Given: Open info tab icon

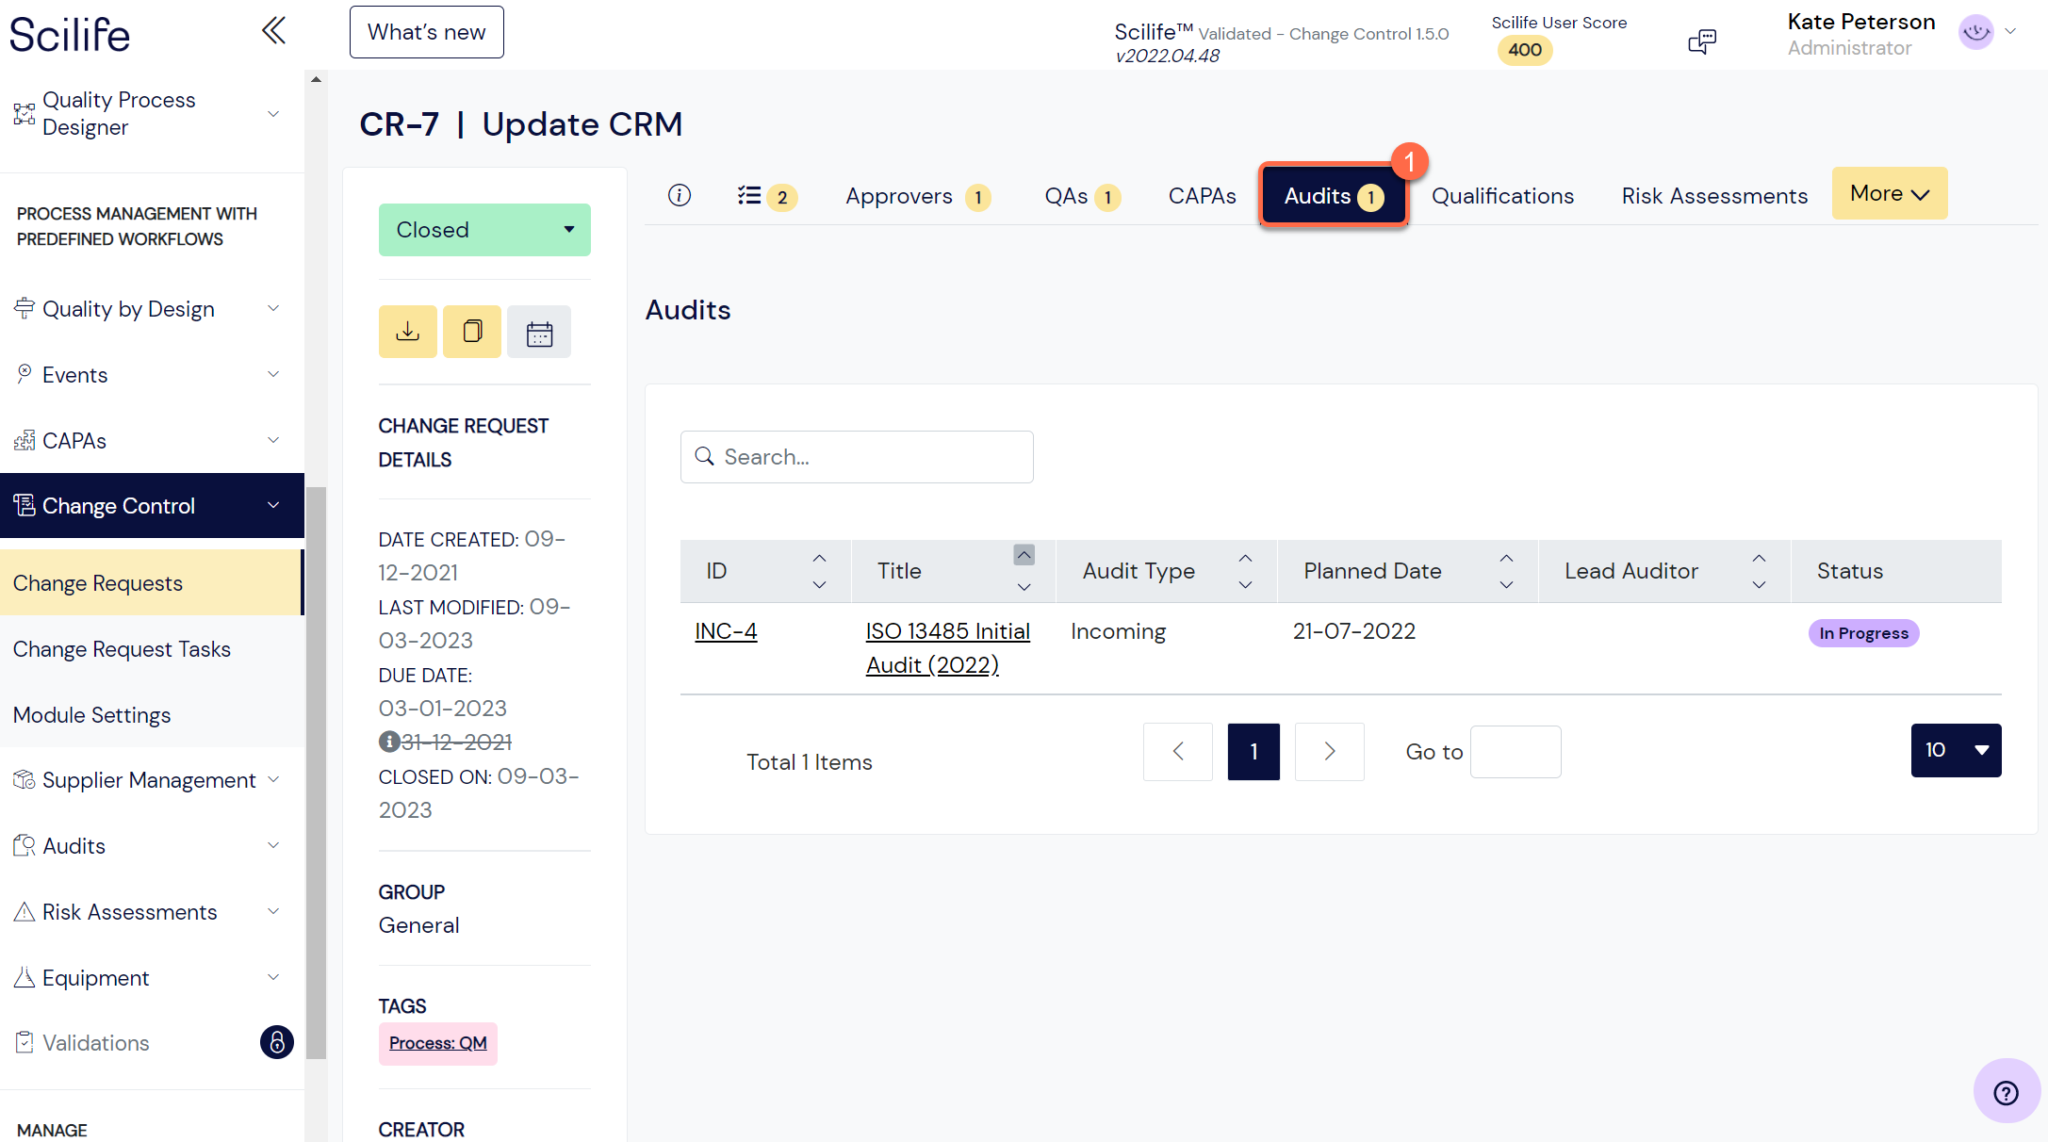Looking at the screenshot, I should pyautogui.click(x=680, y=195).
